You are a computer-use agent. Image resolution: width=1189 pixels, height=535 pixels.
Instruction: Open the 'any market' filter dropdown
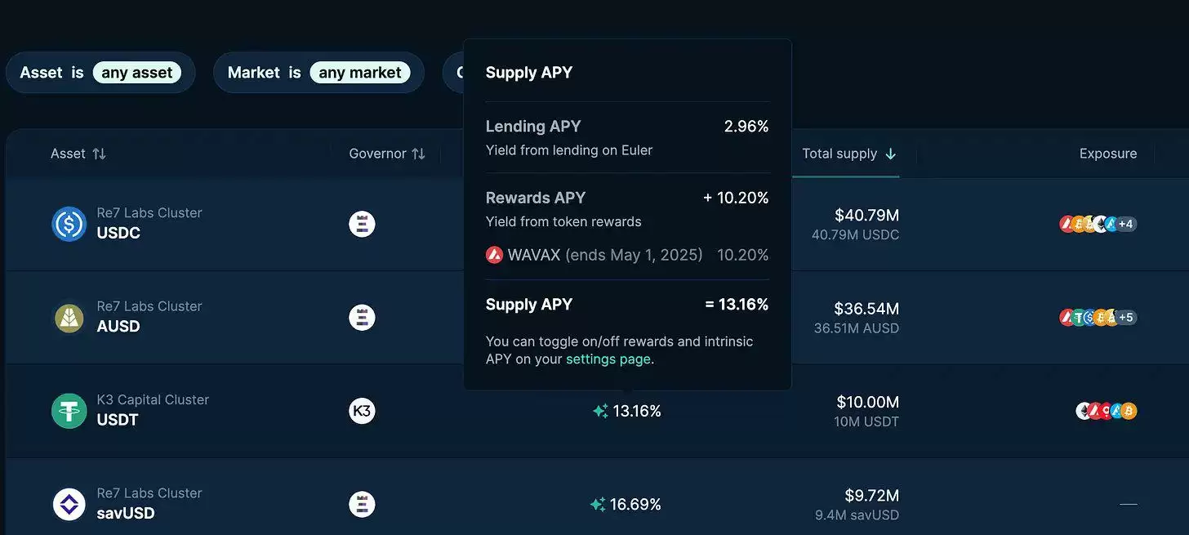[x=359, y=73]
